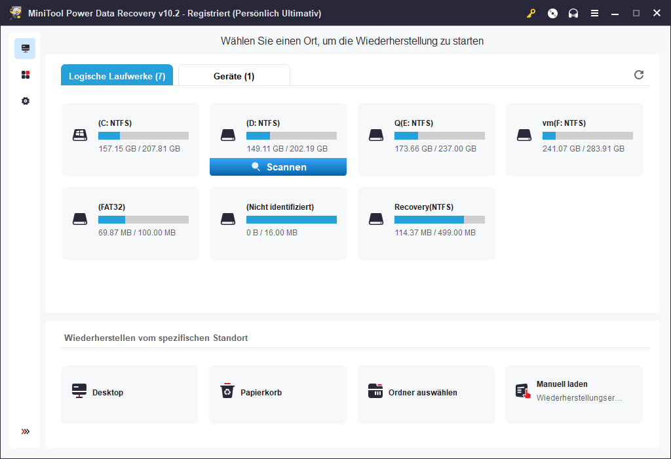Image resolution: width=671 pixels, height=459 pixels.
Task: Click the 69.87 MB / 100.00 MB text
Action: click(x=137, y=233)
